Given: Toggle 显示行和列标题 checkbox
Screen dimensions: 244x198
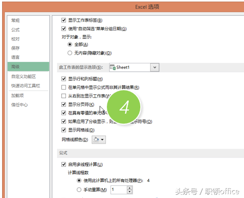Looking at the screenshot, I should coord(63,79).
